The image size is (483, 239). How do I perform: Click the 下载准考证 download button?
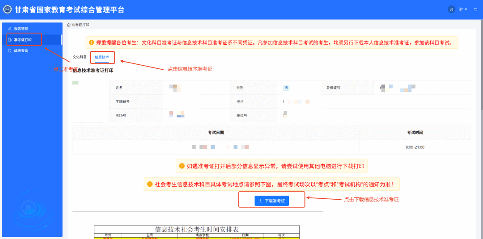click(x=271, y=201)
